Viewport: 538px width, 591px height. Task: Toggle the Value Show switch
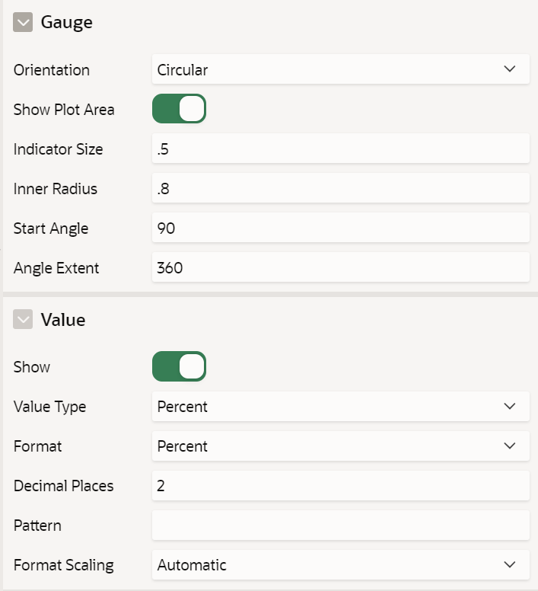click(179, 366)
